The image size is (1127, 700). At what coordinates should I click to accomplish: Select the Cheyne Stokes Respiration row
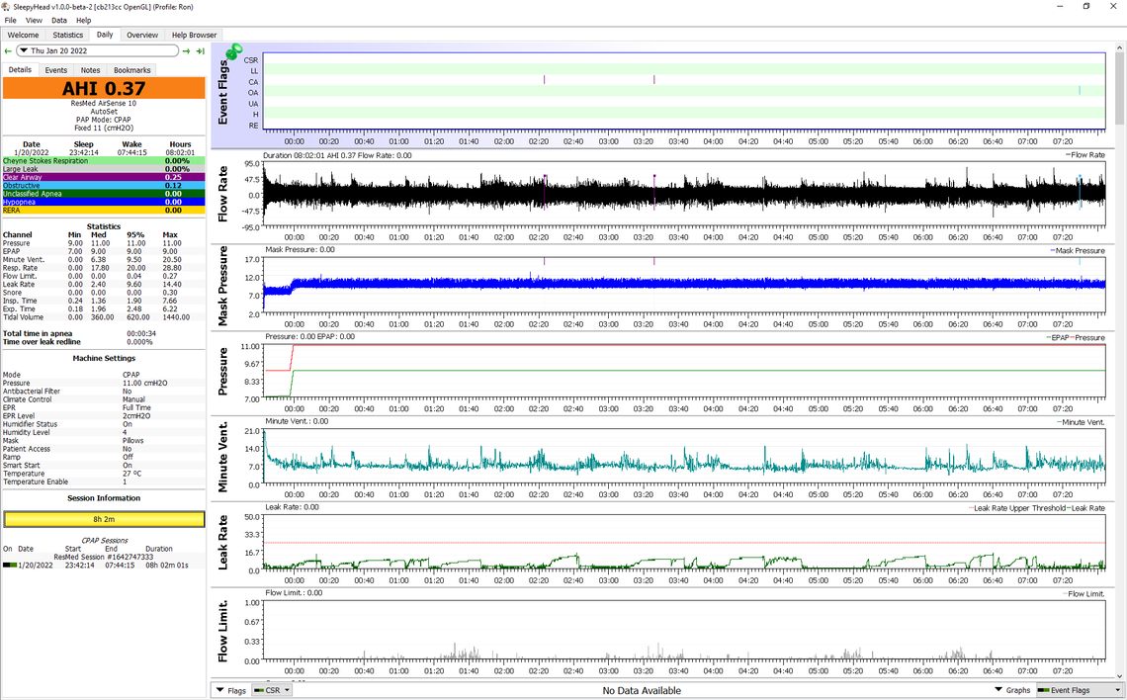(x=104, y=161)
